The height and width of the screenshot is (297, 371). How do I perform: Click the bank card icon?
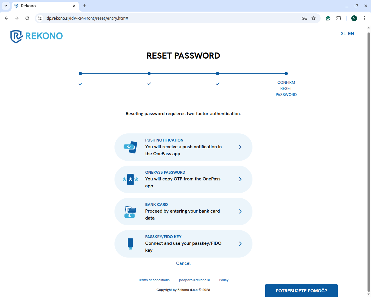[130, 212]
